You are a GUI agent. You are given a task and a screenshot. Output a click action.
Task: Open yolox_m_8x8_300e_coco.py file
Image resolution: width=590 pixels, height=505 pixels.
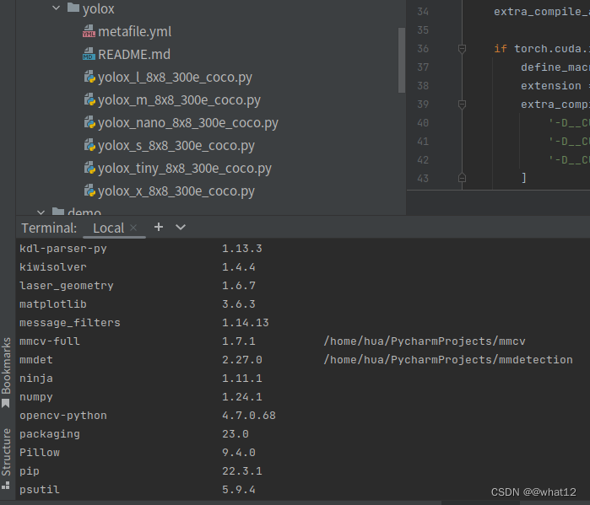[179, 100]
